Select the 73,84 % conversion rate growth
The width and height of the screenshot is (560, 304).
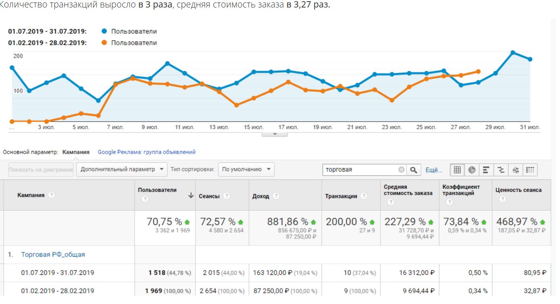click(x=461, y=222)
